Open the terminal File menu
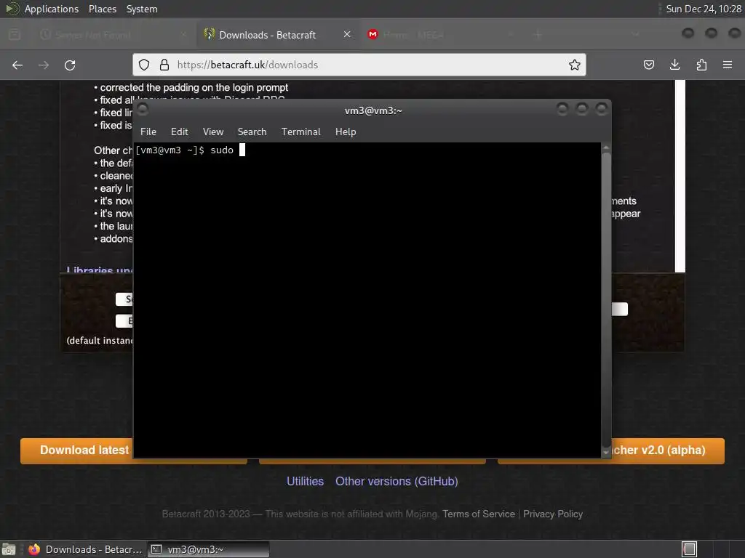 coord(148,132)
